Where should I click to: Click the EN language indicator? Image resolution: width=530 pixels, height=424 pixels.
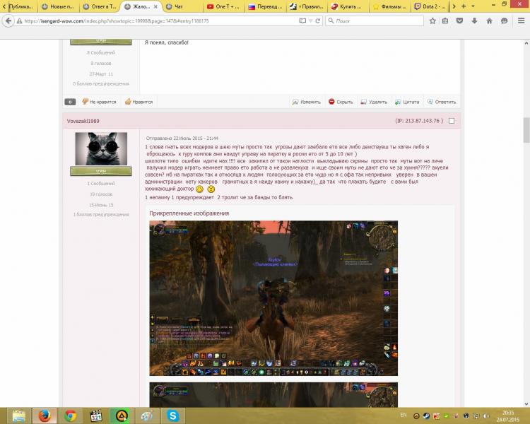click(x=404, y=415)
